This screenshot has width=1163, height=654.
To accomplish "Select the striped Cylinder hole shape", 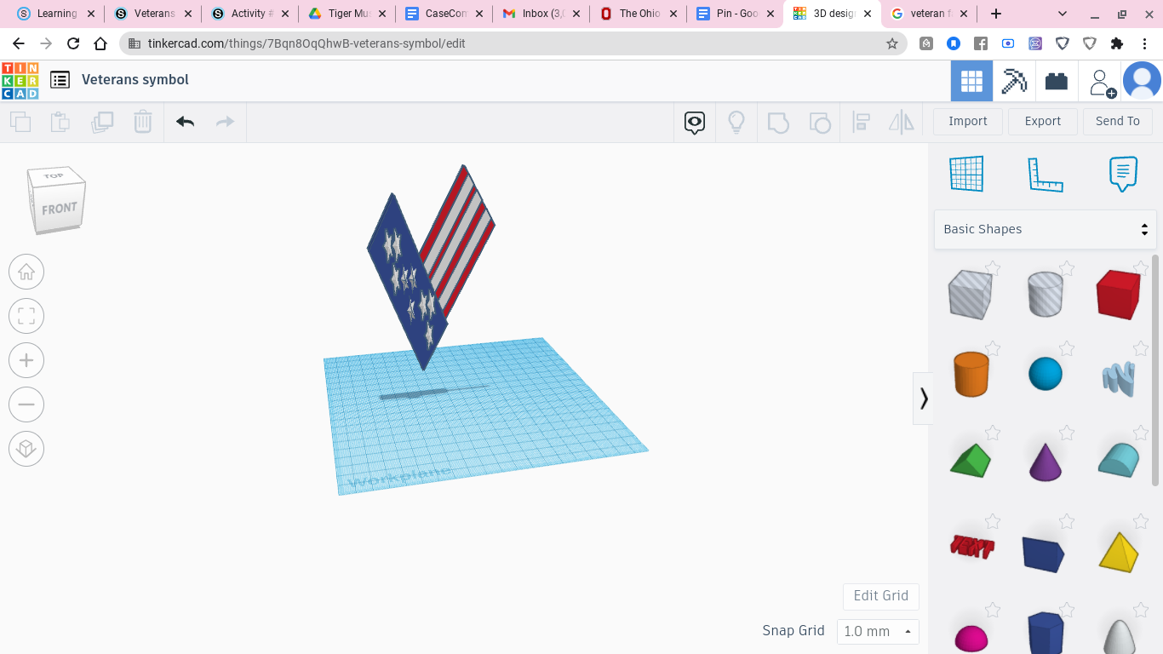I will click(1046, 295).
